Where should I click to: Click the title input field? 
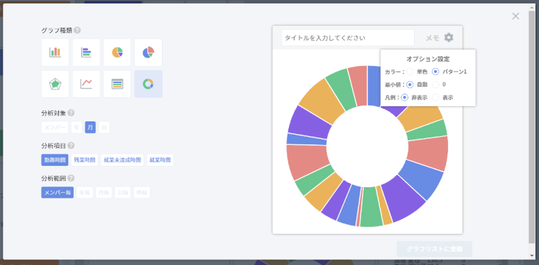[x=348, y=37]
